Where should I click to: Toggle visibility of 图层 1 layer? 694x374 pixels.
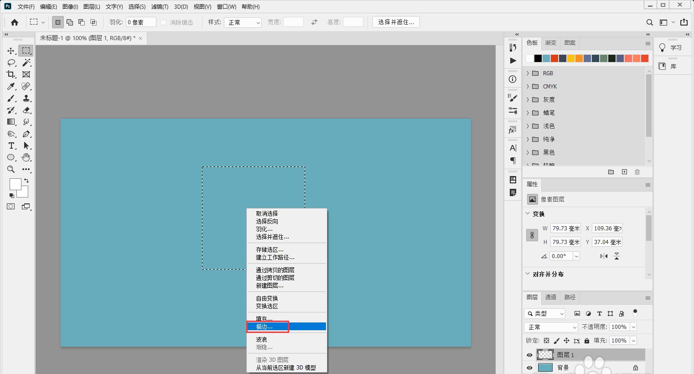pyautogui.click(x=529, y=355)
